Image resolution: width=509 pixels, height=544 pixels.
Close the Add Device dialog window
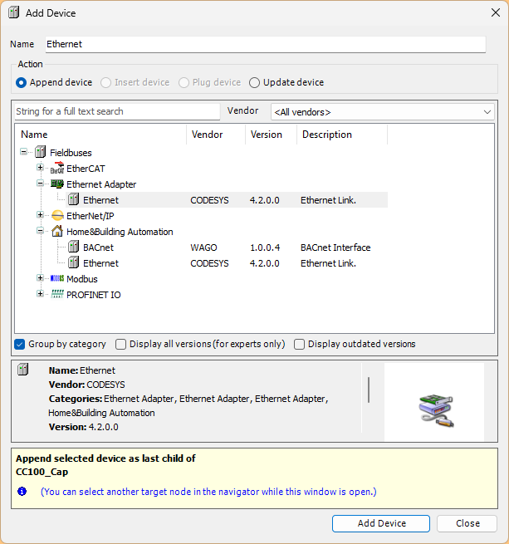[x=496, y=12]
